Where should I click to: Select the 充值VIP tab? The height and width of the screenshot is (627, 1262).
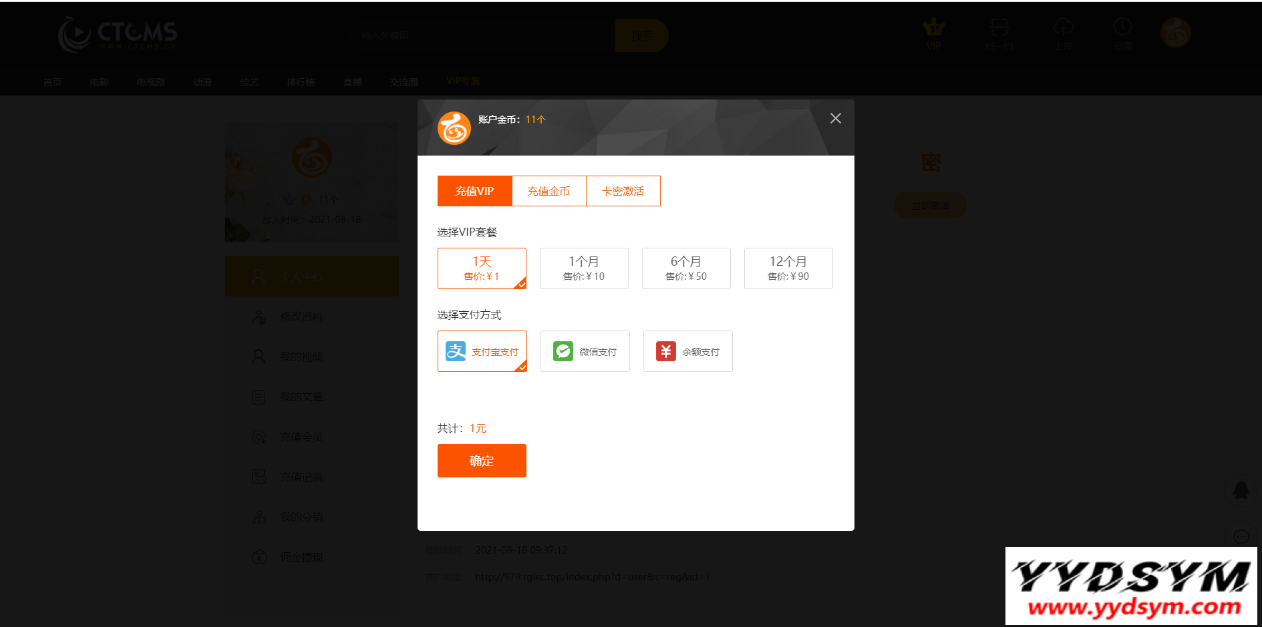pyautogui.click(x=474, y=192)
